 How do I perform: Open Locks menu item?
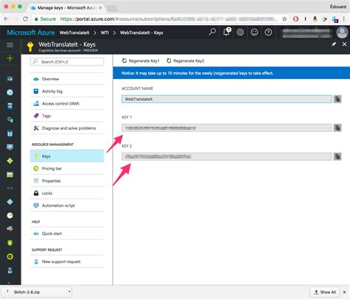(67, 193)
